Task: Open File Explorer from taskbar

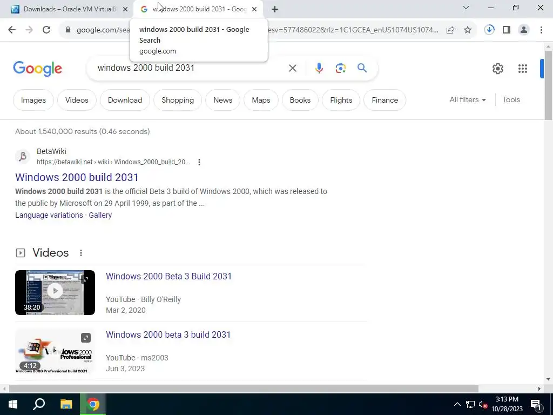Action: [x=66, y=404]
